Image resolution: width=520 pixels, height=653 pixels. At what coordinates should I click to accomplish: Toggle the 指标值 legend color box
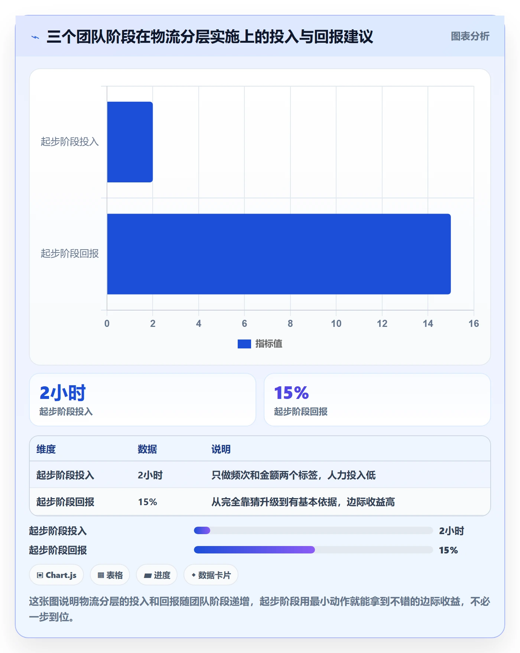tap(244, 344)
